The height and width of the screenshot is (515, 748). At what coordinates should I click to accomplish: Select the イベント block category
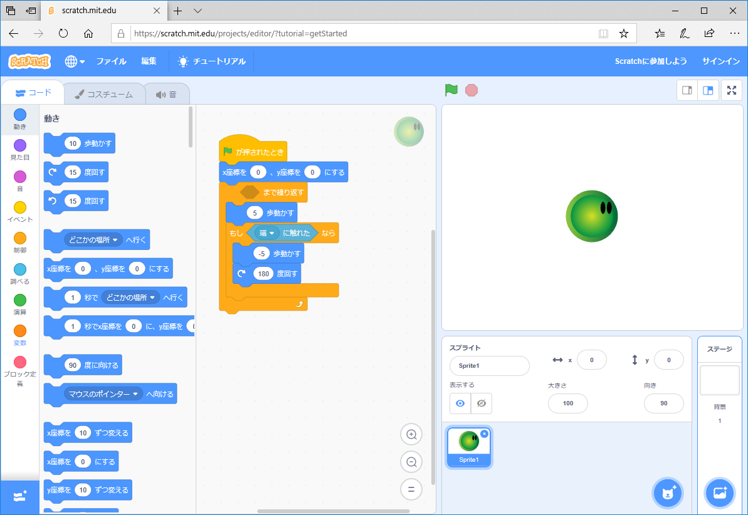coord(20,212)
